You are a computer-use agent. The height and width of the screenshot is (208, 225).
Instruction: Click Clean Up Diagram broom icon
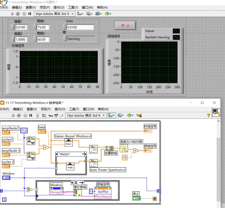(x=139, y=115)
